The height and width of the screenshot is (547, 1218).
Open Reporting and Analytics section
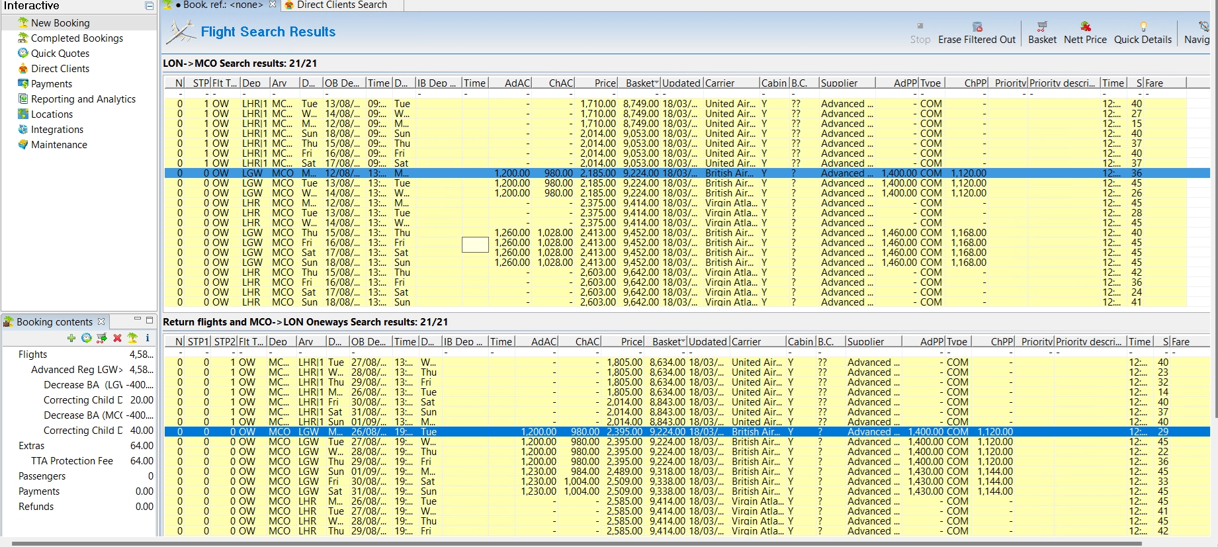pos(83,99)
